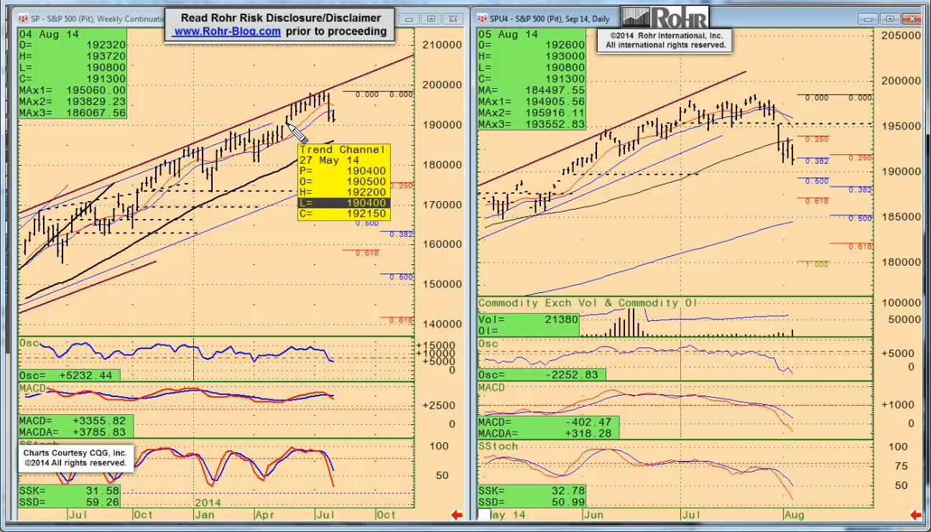
Task: Click the CQG icon of the SP weekly window
Action: pyautogui.click(x=24, y=18)
